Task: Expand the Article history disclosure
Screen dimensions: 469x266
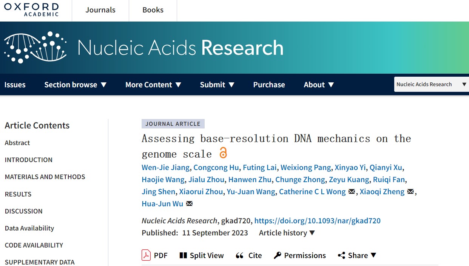Action: point(287,233)
